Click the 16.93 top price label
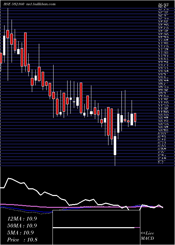175x245 pixels. [x=163, y=5]
